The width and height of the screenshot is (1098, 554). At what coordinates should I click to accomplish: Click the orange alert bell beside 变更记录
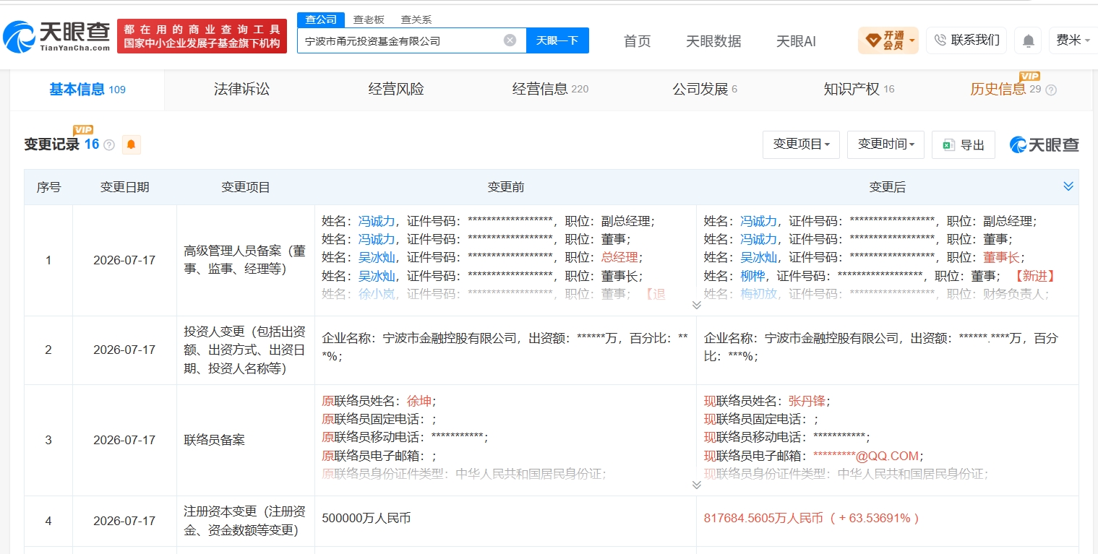pyautogui.click(x=131, y=144)
